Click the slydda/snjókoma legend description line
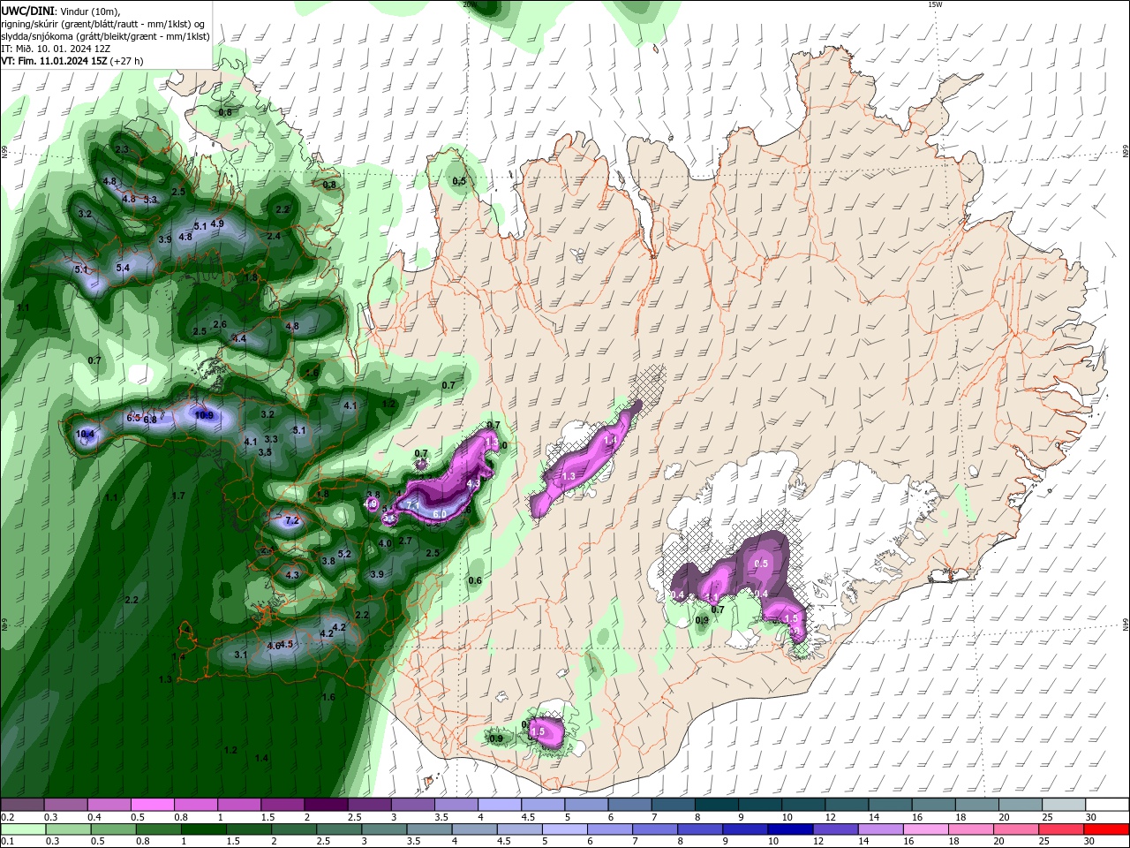The image size is (1130, 848). click(x=105, y=36)
